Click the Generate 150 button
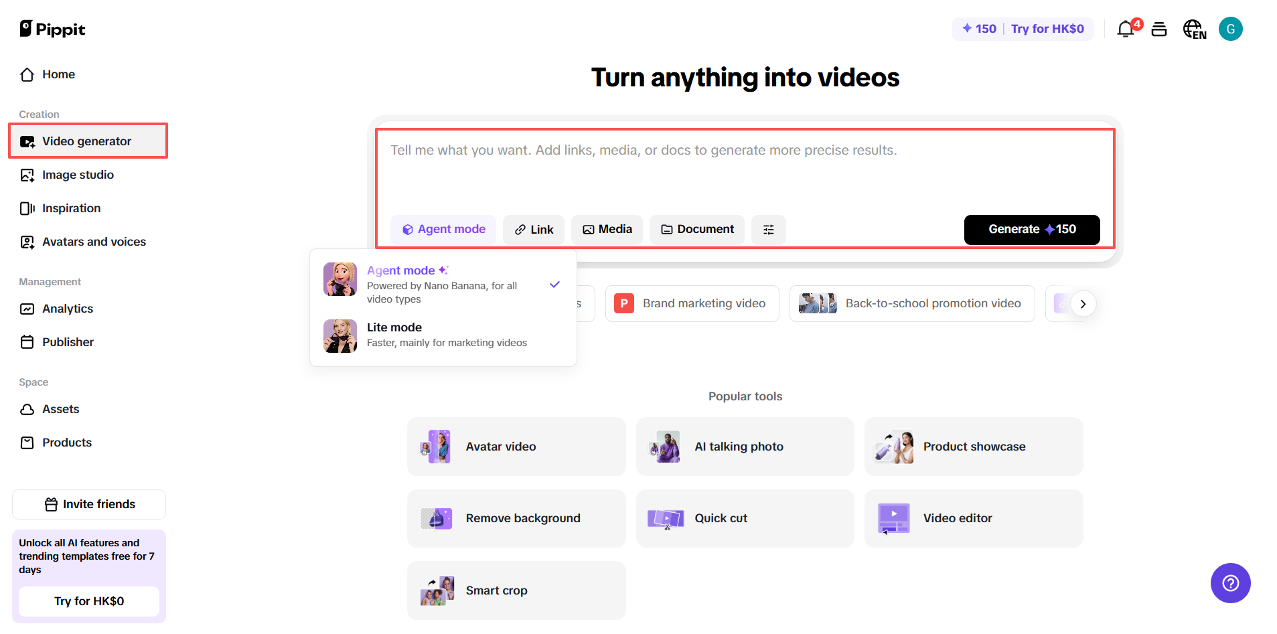Screen dimensions: 1277x634 pos(1031,229)
